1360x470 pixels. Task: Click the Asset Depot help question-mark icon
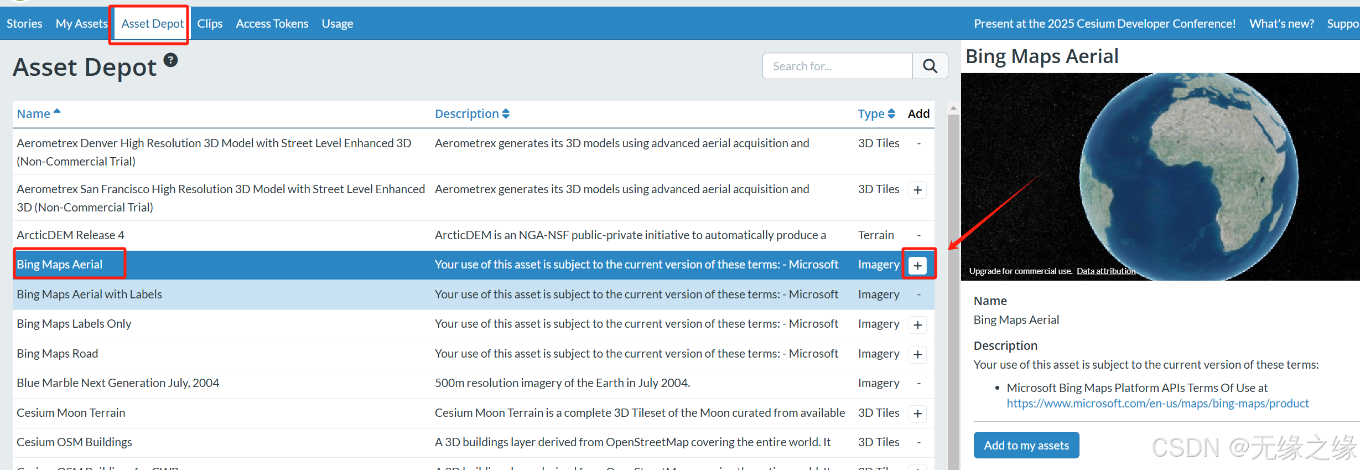tap(171, 60)
